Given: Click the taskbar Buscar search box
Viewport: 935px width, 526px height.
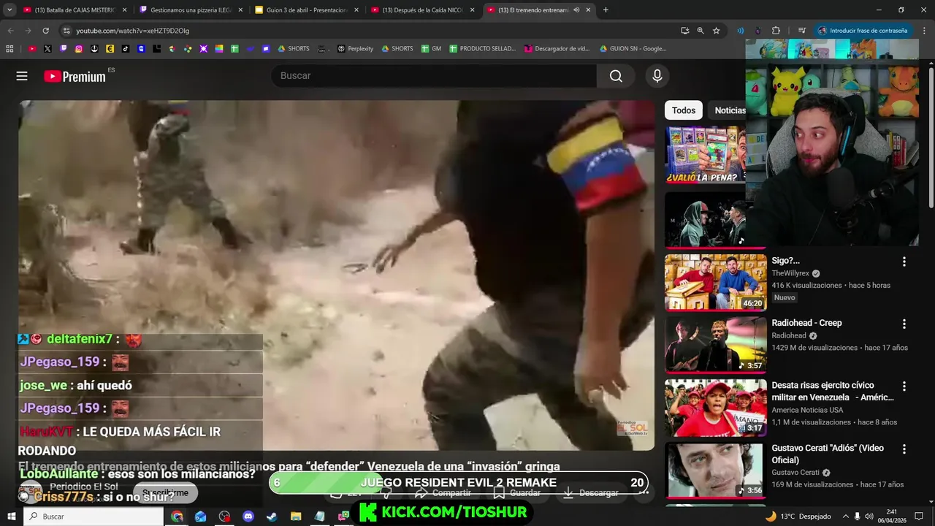Looking at the screenshot, I should click(94, 517).
